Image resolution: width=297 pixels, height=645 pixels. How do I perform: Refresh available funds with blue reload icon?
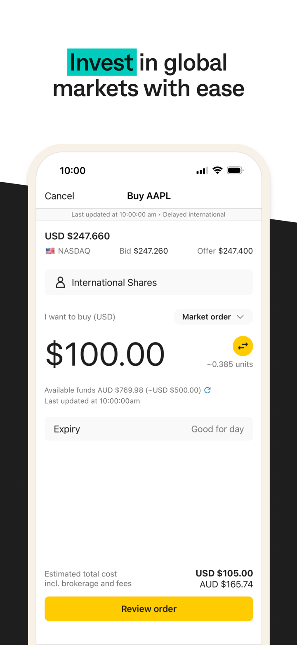(207, 390)
